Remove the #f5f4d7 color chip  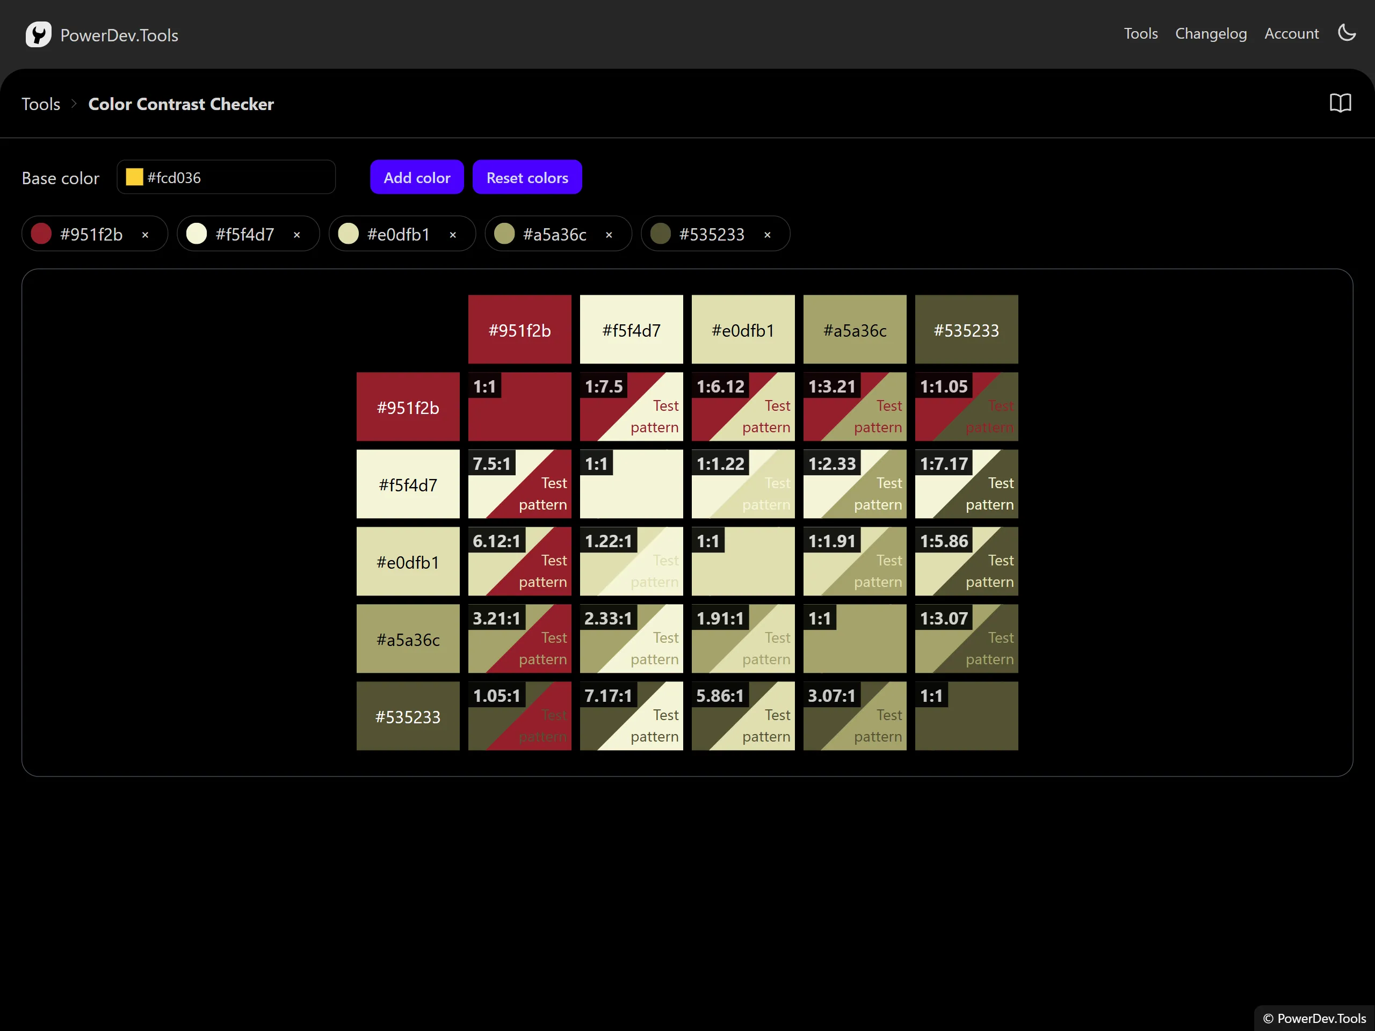(x=297, y=235)
